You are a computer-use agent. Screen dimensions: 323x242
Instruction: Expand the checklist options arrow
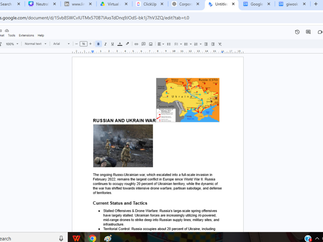181,44
